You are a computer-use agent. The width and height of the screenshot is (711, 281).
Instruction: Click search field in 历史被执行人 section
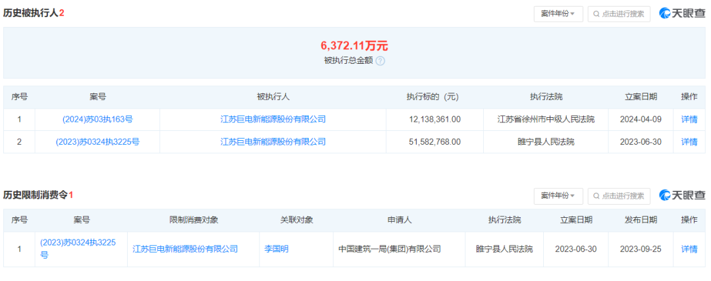(619, 14)
